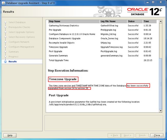This screenshot has width=167, height=140.
Task: Click the PreUpgrade.log file name
Action: (108, 30)
